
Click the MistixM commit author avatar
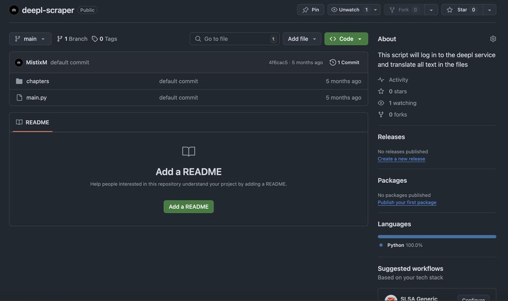[x=19, y=62]
